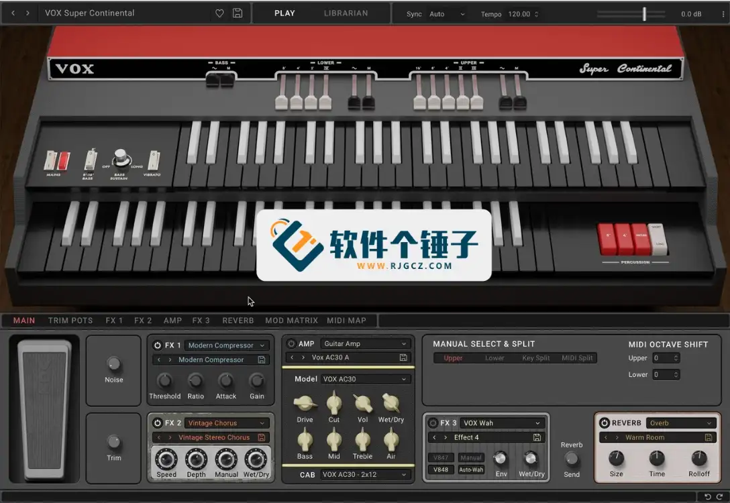Open the FX 1 Modern Compressor type dropdown
The height and width of the screenshot is (503, 730).
tap(227, 345)
